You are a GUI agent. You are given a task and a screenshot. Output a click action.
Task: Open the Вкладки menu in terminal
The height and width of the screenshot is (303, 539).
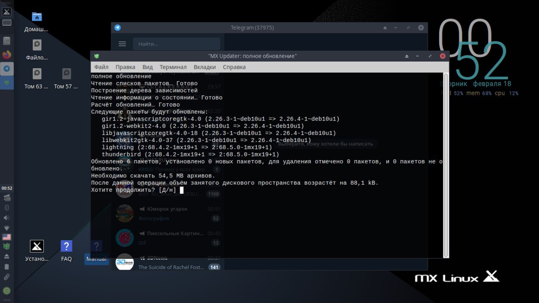(205, 67)
